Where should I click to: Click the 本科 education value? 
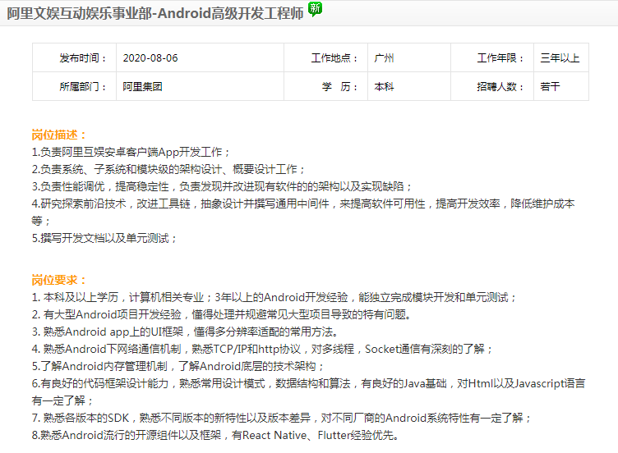[x=384, y=87]
